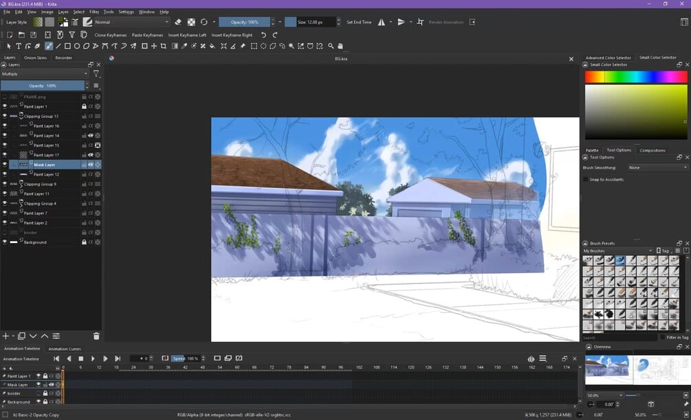Select the Rectangular Selection tool

click(x=254, y=46)
